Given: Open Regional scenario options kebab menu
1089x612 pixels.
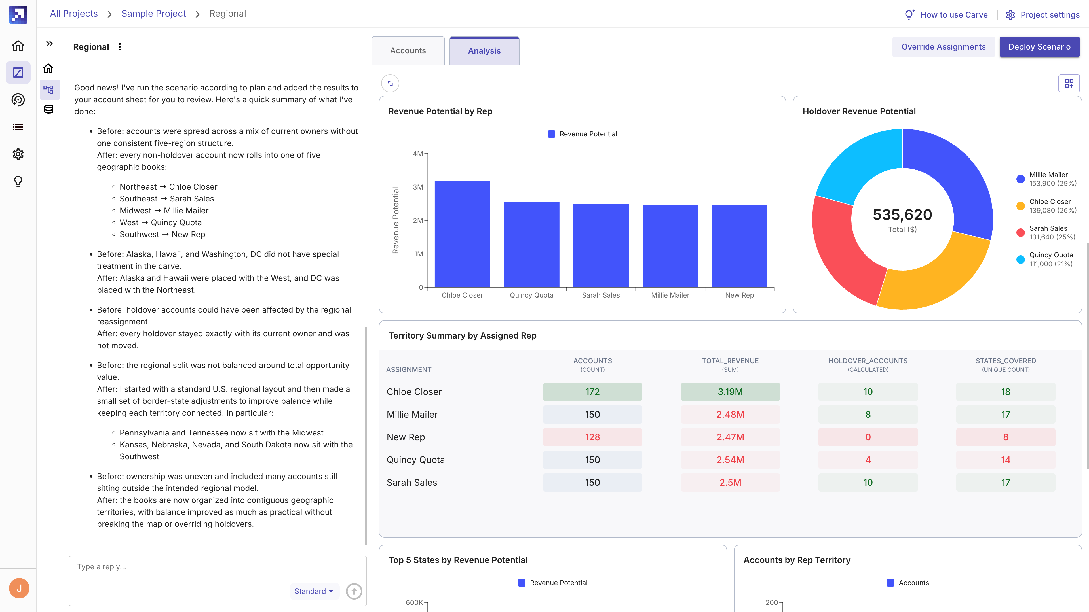Looking at the screenshot, I should pos(120,47).
